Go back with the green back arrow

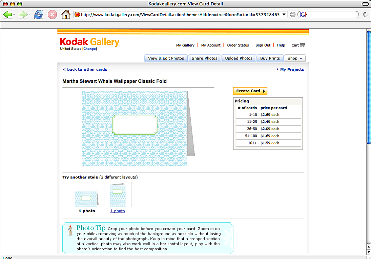pyautogui.click(x=7, y=15)
